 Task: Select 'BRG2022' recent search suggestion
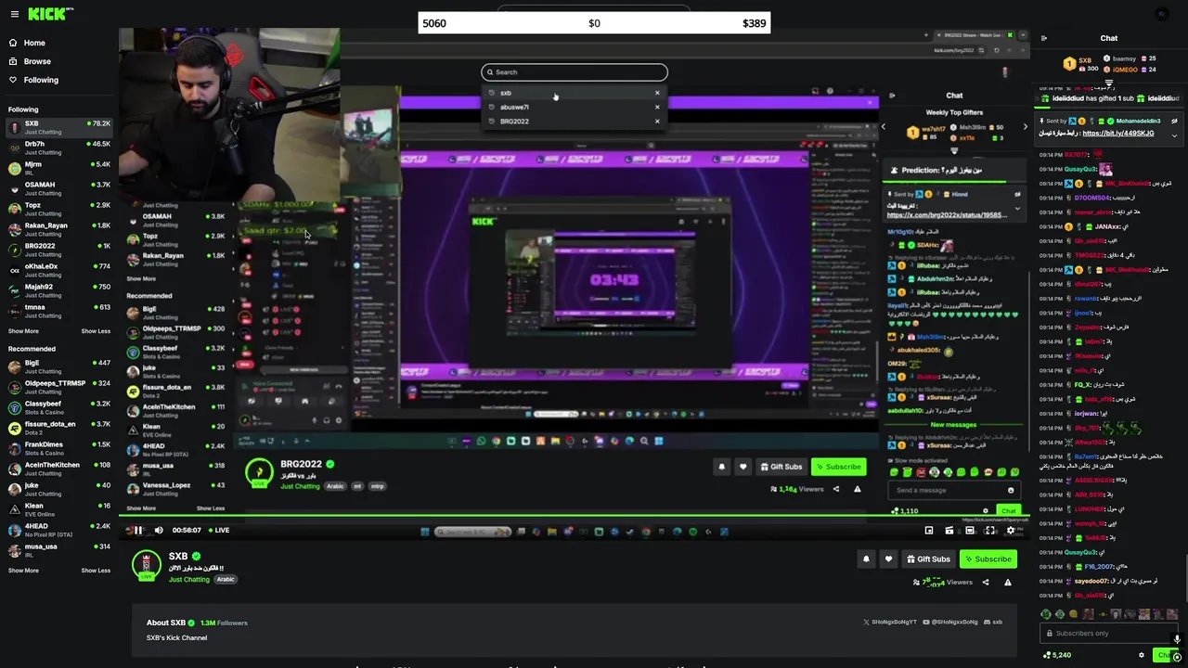[514, 121]
